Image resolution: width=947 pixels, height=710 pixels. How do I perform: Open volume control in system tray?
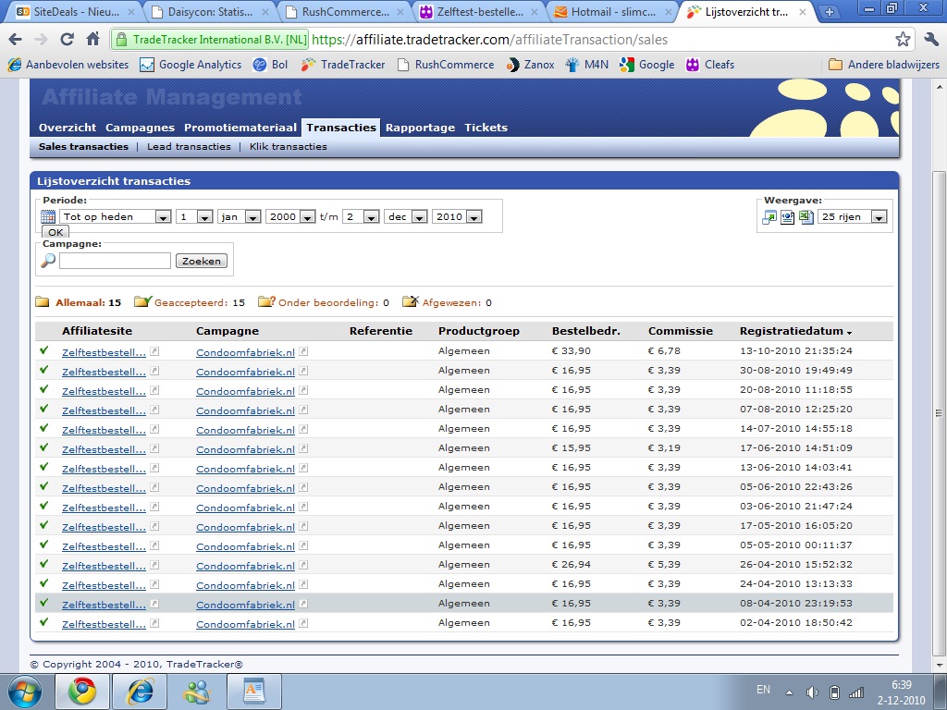pyautogui.click(x=812, y=692)
